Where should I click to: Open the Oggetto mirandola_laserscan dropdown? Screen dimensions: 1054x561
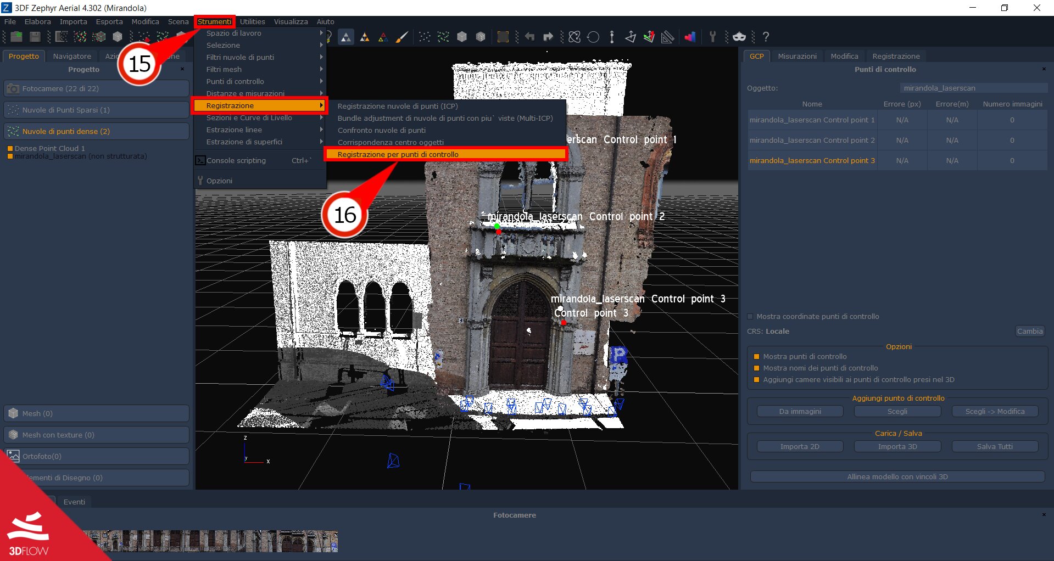973,88
